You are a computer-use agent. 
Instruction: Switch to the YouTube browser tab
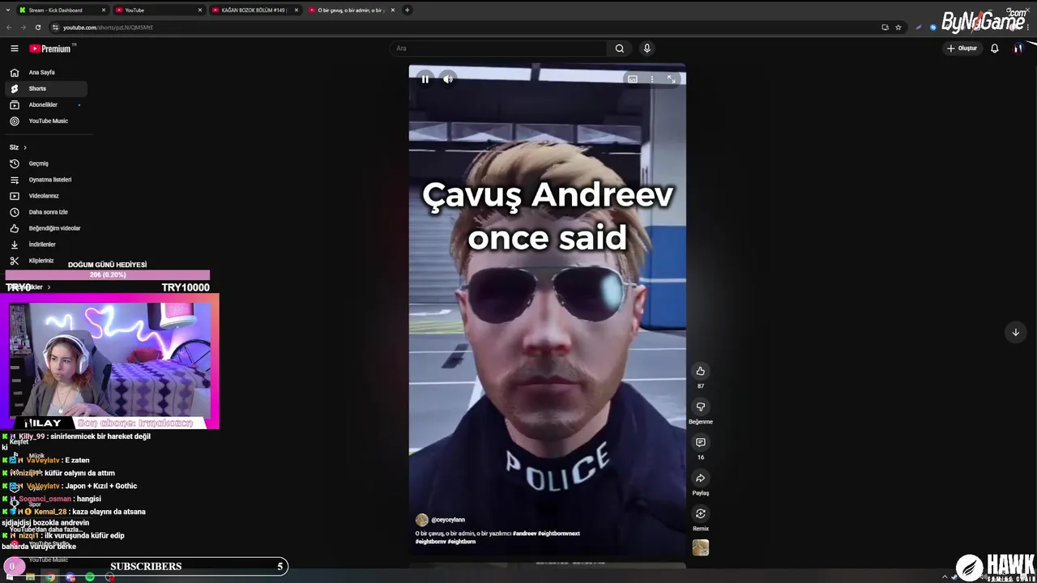point(158,11)
